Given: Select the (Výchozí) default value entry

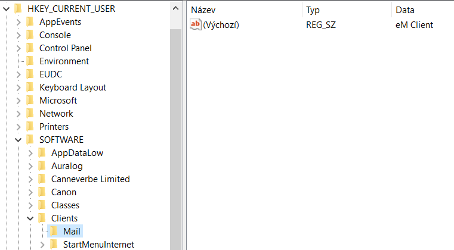Looking at the screenshot, I should [x=221, y=25].
